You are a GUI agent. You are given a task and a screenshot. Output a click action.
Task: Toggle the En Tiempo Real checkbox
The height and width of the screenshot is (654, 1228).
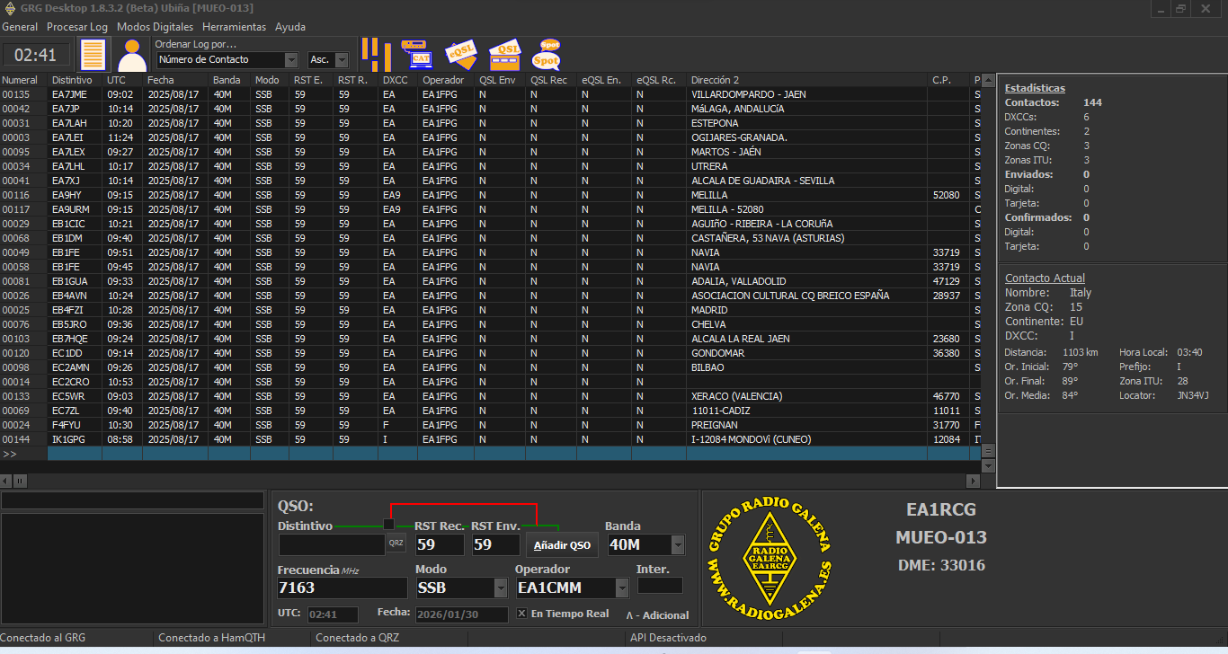(522, 614)
